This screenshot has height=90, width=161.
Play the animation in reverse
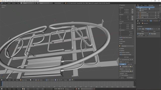(58, 89)
